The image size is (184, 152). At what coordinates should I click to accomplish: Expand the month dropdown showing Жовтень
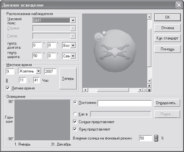pyautogui.click(x=38, y=71)
